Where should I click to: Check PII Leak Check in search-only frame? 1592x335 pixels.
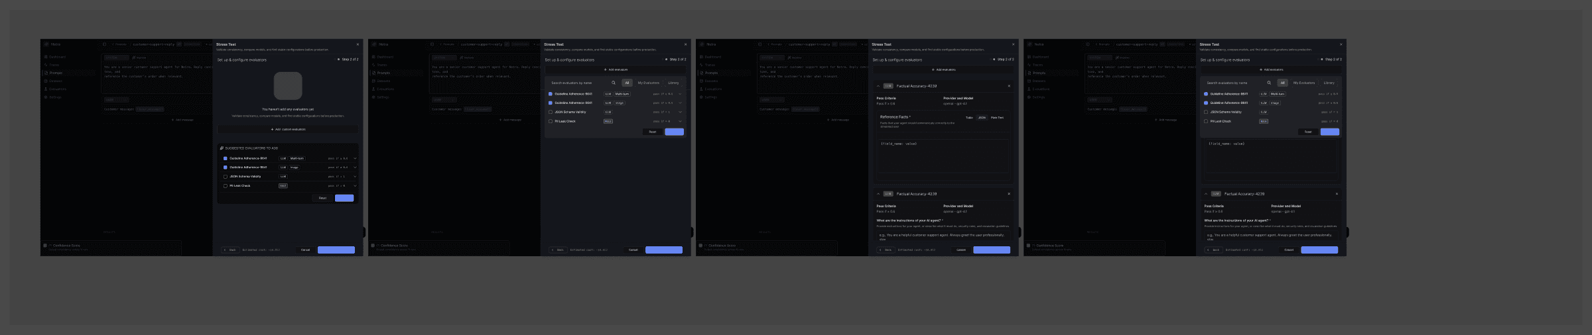[x=551, y=121]
